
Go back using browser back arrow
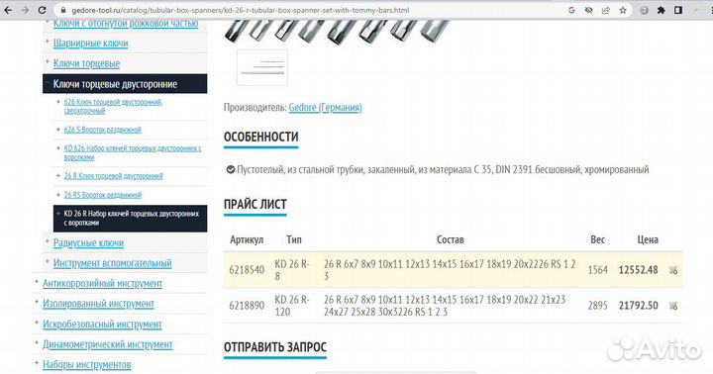tap(8, 10)
